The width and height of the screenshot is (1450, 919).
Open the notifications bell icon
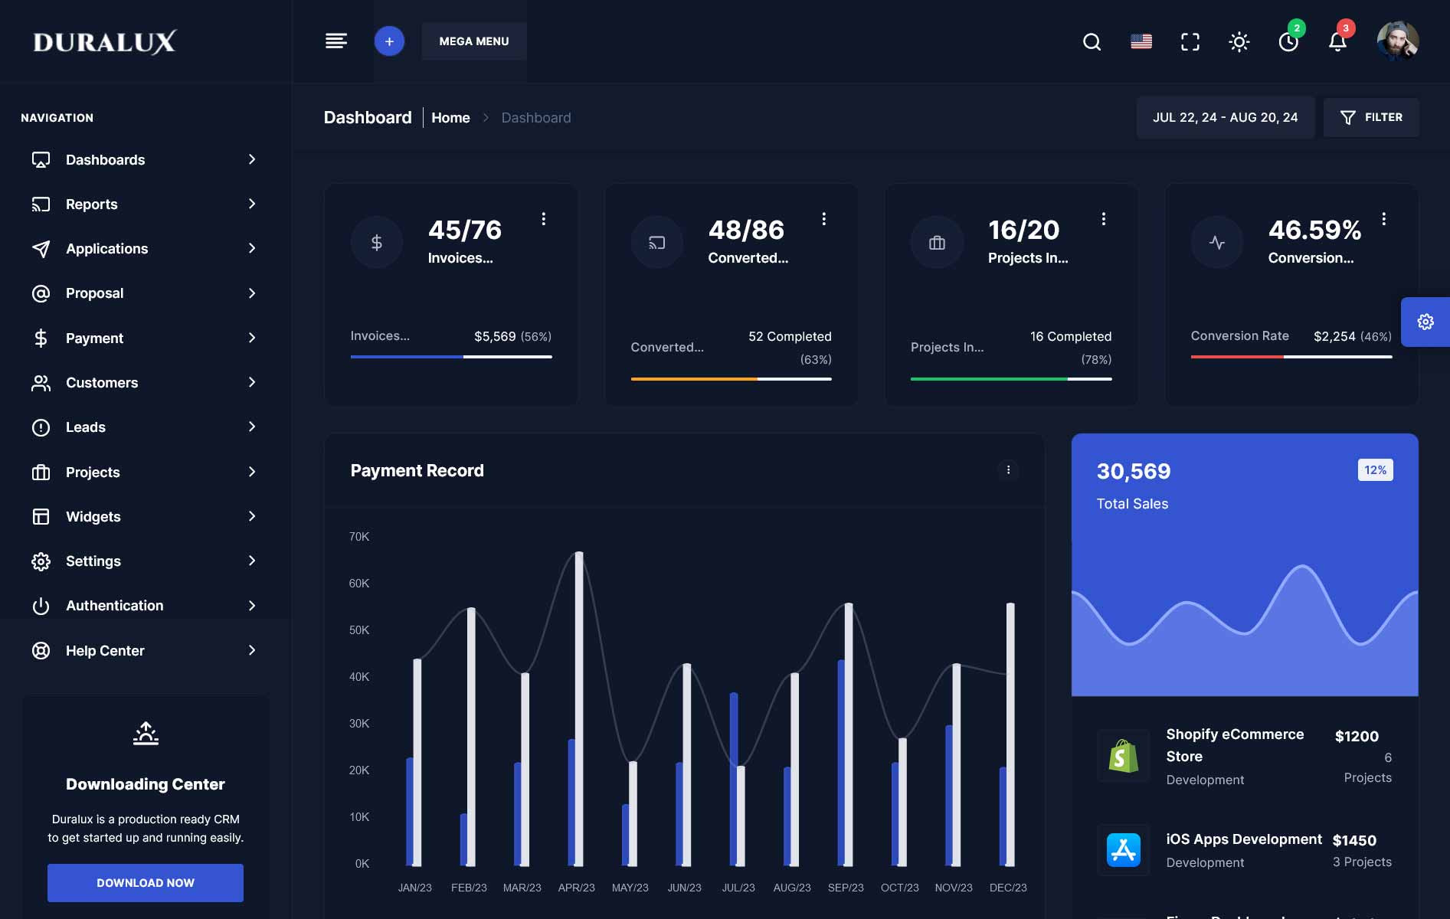coord(1337,41)
